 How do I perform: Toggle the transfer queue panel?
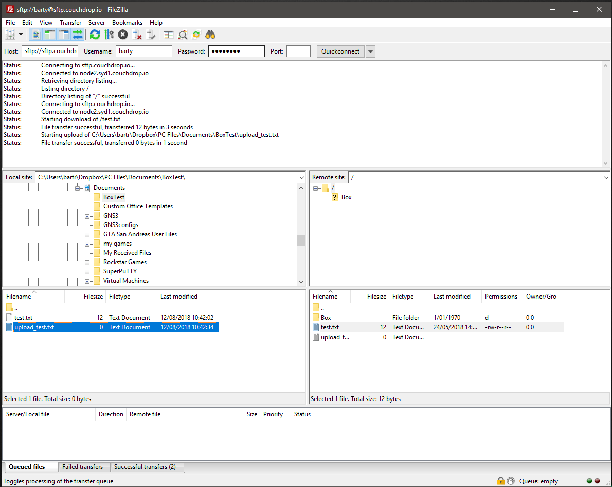pyautogui.click(x=76, y=34)
